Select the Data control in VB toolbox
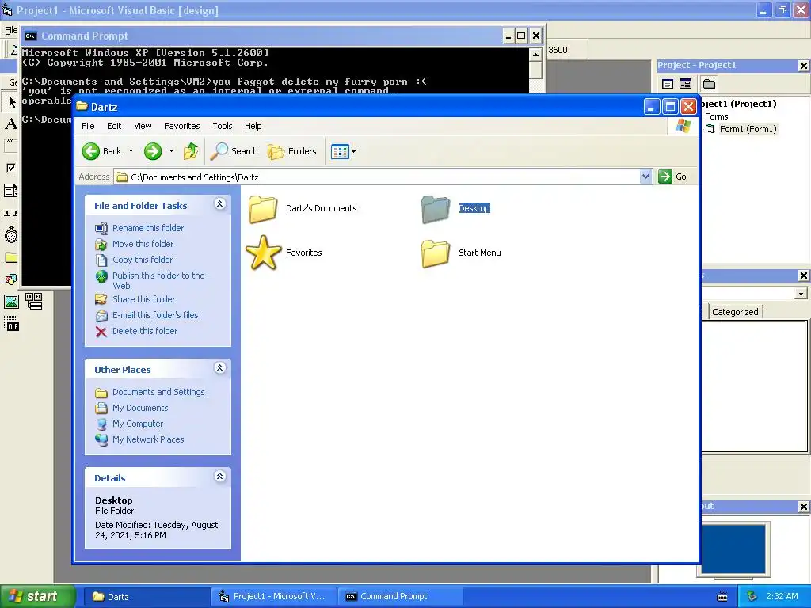This screenshot has width=811, height=608. [33, 301]
